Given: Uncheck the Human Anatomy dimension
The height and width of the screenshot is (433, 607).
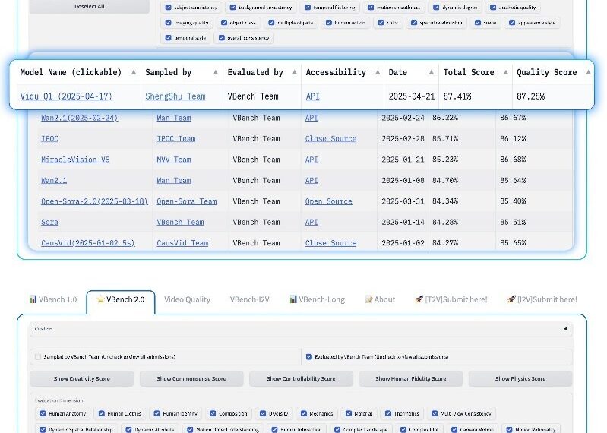Looking at the screenshot, I should (41, 414).
